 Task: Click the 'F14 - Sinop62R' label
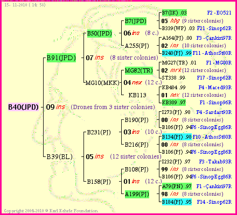click(x=214, y=202)
